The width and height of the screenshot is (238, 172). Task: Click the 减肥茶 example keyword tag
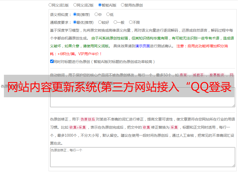pyautogui.click(x=198, y=75)
